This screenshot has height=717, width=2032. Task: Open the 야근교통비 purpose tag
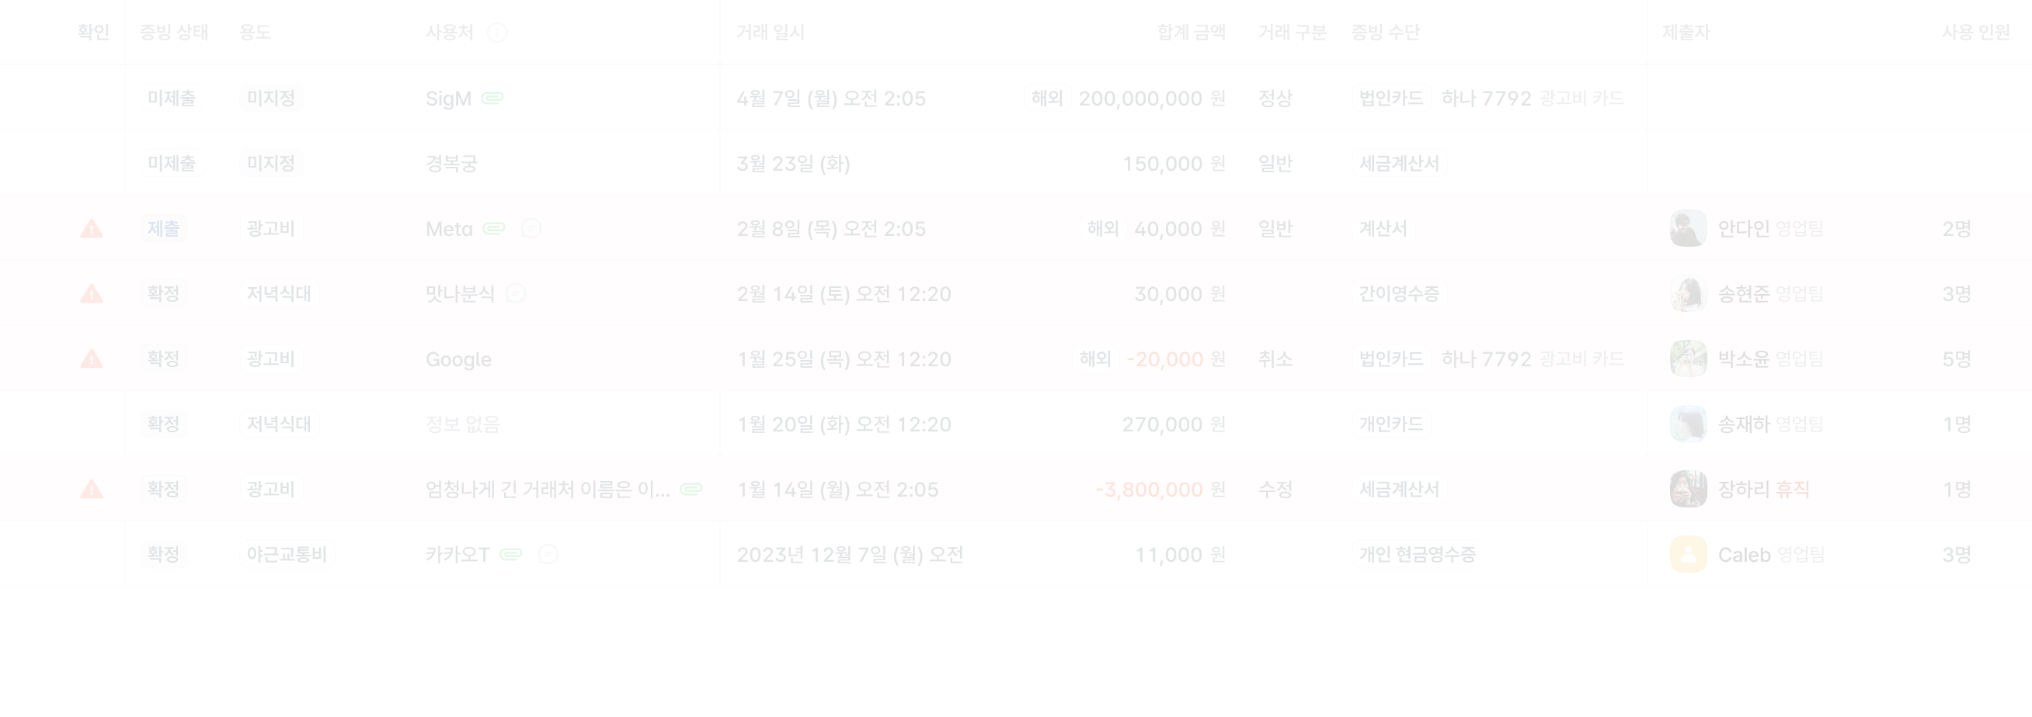(287, 555)
